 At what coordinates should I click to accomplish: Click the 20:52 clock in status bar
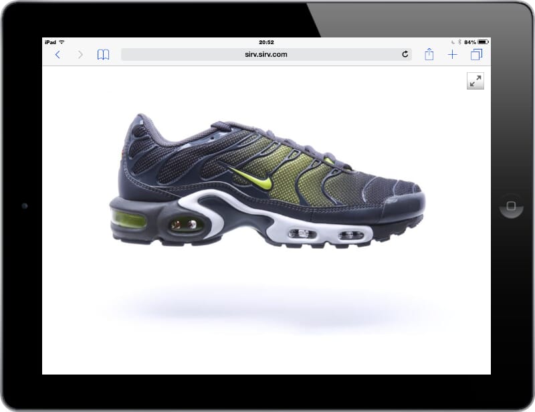(x=266, y=42)
